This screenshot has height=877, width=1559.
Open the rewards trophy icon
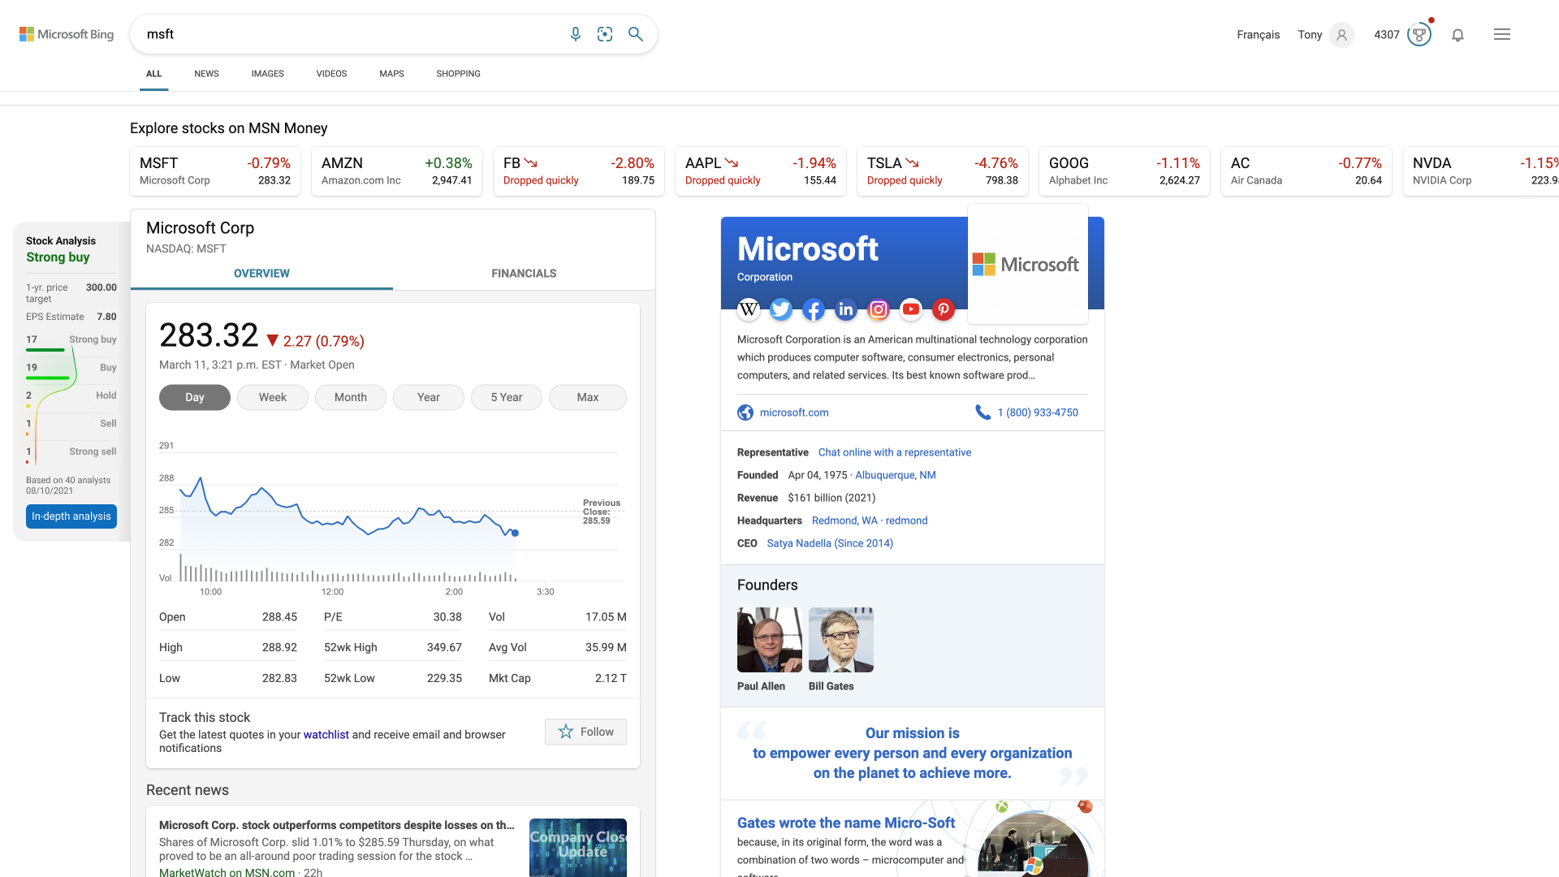[x=1419, y=35]
